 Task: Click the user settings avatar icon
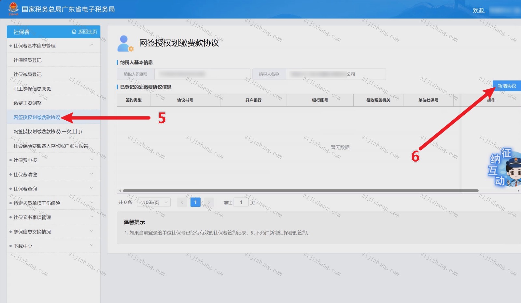click(x=125, y=44)
